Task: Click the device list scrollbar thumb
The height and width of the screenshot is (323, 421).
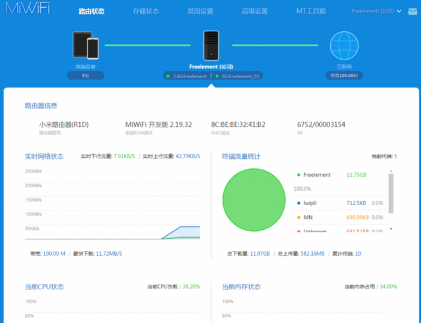Action: tap(391, 193)
